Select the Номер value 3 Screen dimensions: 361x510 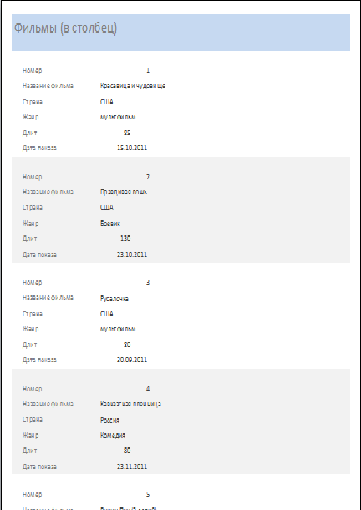148,283
